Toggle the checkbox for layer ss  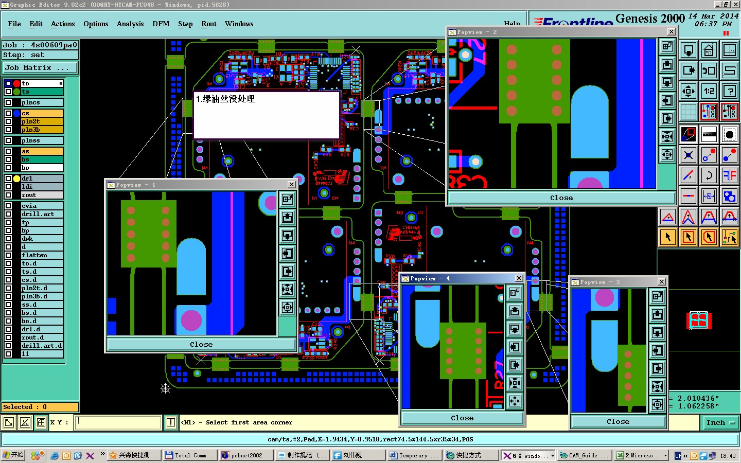click(8, 151)
